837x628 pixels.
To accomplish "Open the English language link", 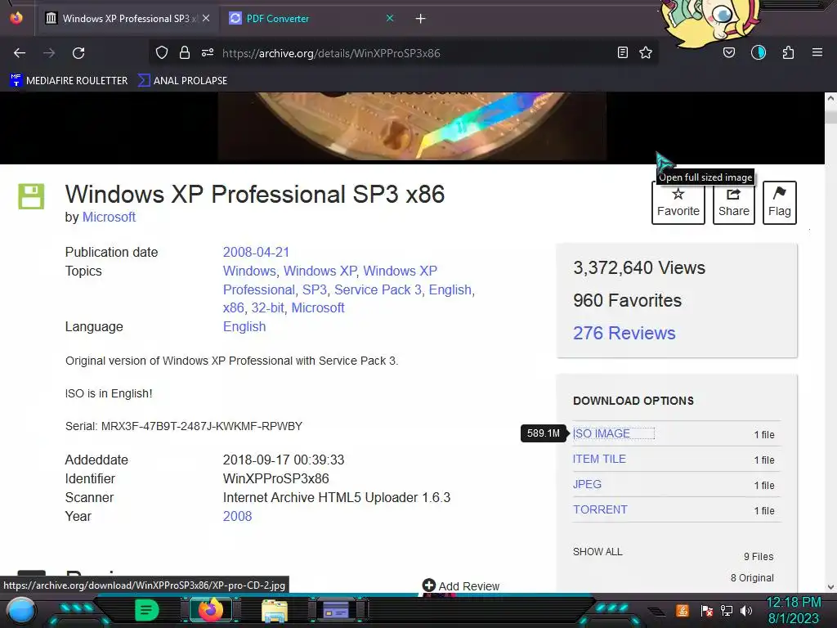I will 244,327.
